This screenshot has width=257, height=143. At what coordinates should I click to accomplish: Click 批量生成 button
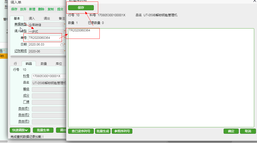pyautogui.click(x=103, y=131)
